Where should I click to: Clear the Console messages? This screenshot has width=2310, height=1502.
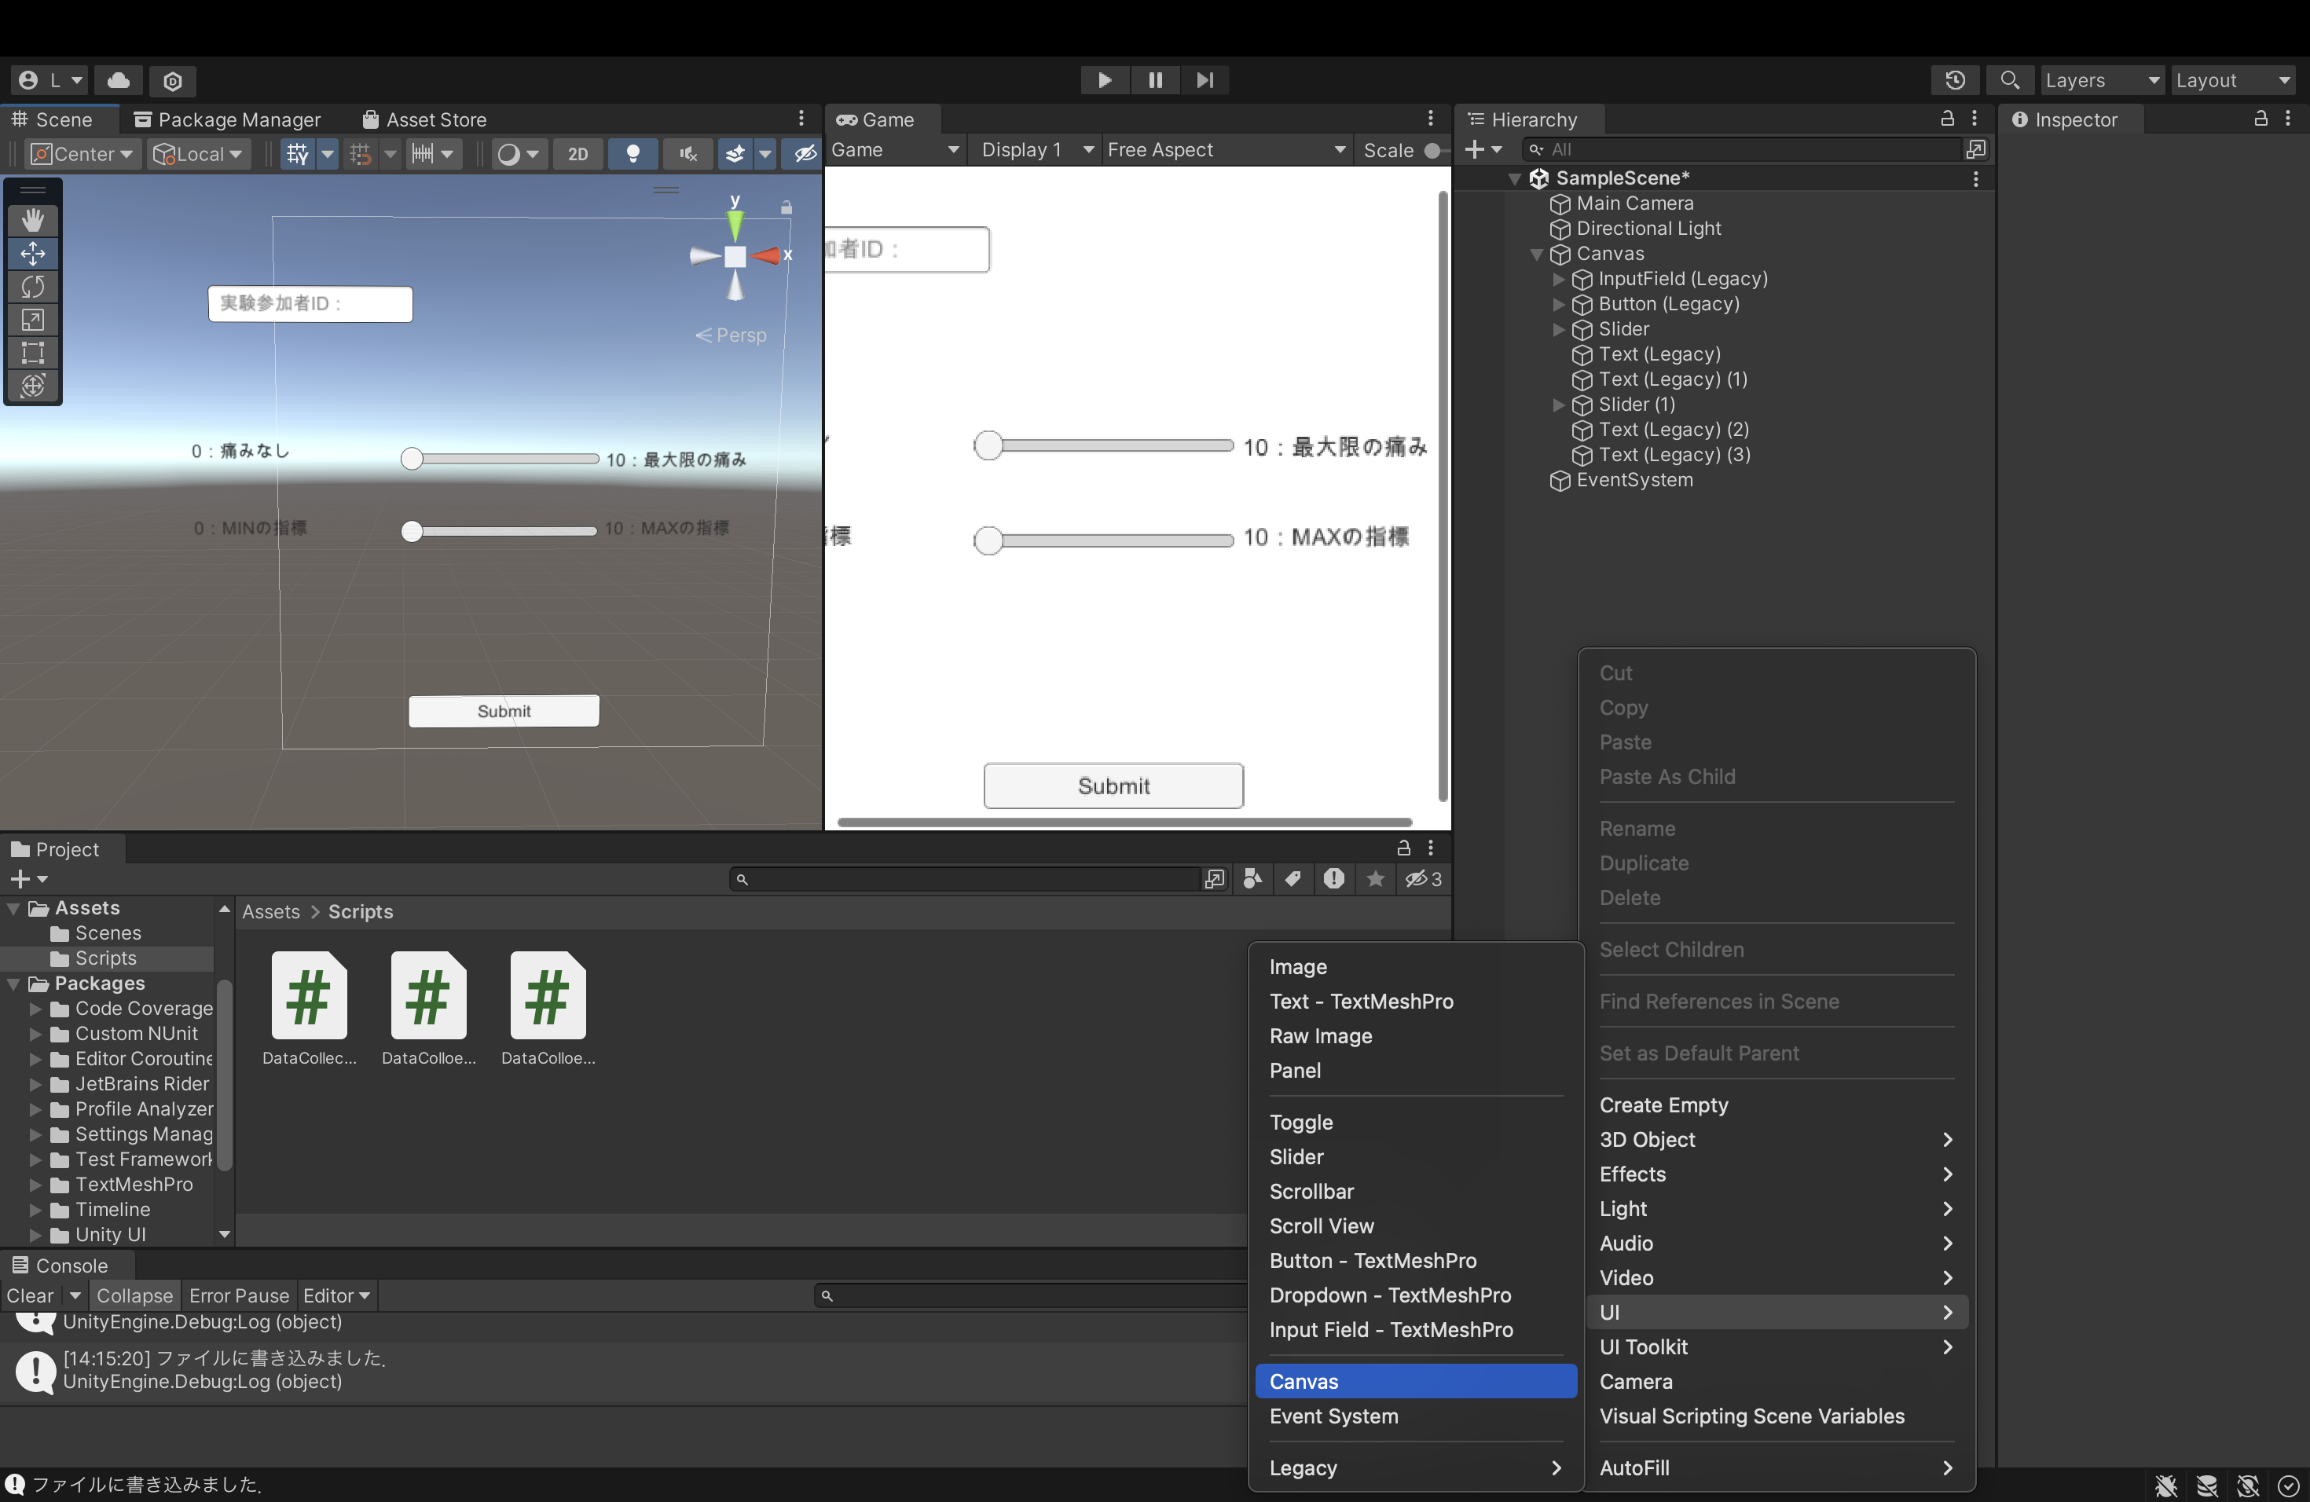(x=31, y=1295)
